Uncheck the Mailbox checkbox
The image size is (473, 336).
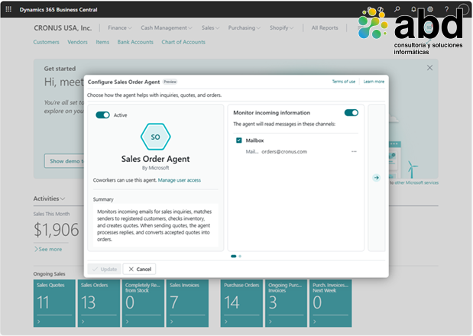click(x=239, y=141)
